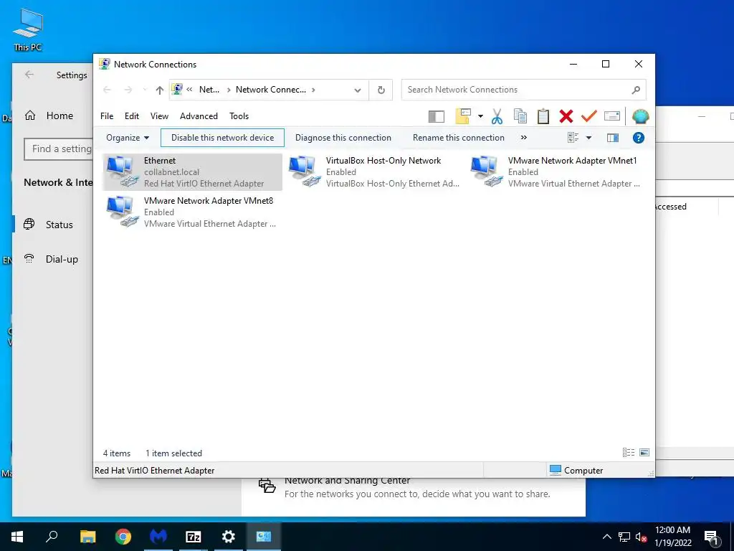Open Malwarebytes from taskbar
This screenshot has width=734, height=551.
[x=158, y=537]
